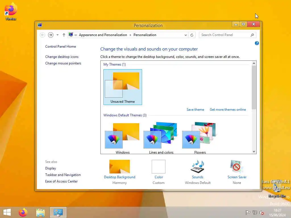This screenshot has height=218, width=291.
Task: Open the Firefox desktop shortcut
Action: [11, 11]
